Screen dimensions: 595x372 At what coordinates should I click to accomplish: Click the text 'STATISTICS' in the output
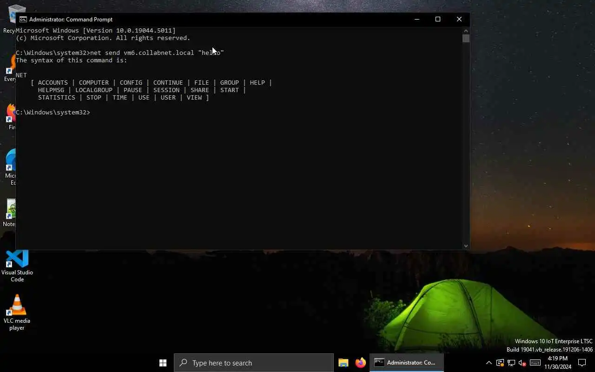[57, 97]
